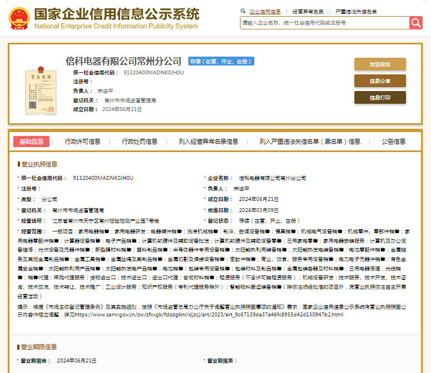Image resolution: width=431 pixels, height=373 pixels.
Task: Select the 严重违法失信名单 search category
Action: pos(356,11)
